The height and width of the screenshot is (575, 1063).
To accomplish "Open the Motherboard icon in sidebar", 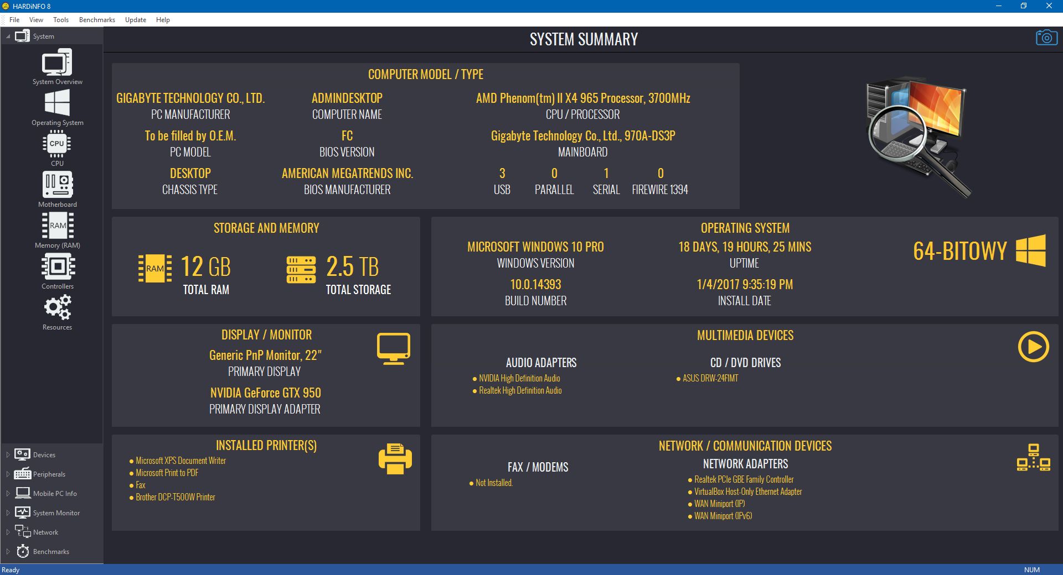I will tap(58, 184).
